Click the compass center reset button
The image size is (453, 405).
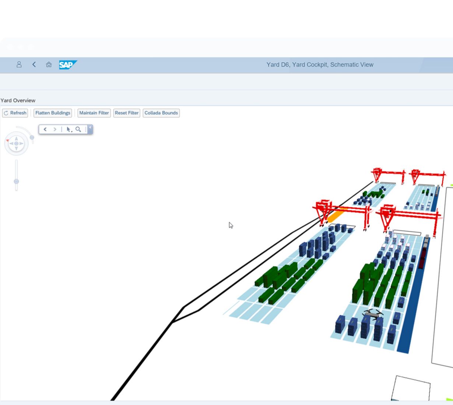pos(16,144)
